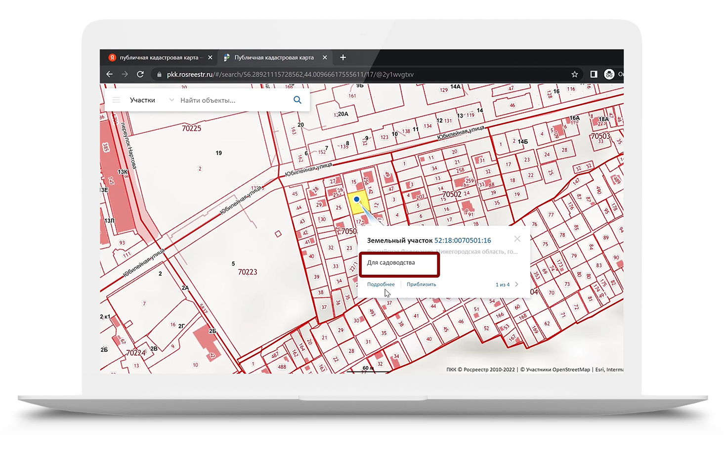This screenshot has height=456, width=725.
Task: Click the building label '2 к1'
Action: (105, 317)
